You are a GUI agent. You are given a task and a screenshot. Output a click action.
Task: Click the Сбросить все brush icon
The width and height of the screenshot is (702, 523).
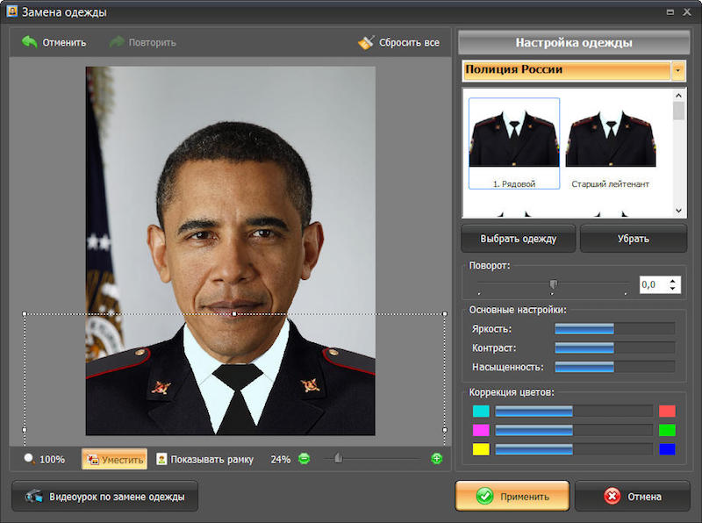[366, 42]
